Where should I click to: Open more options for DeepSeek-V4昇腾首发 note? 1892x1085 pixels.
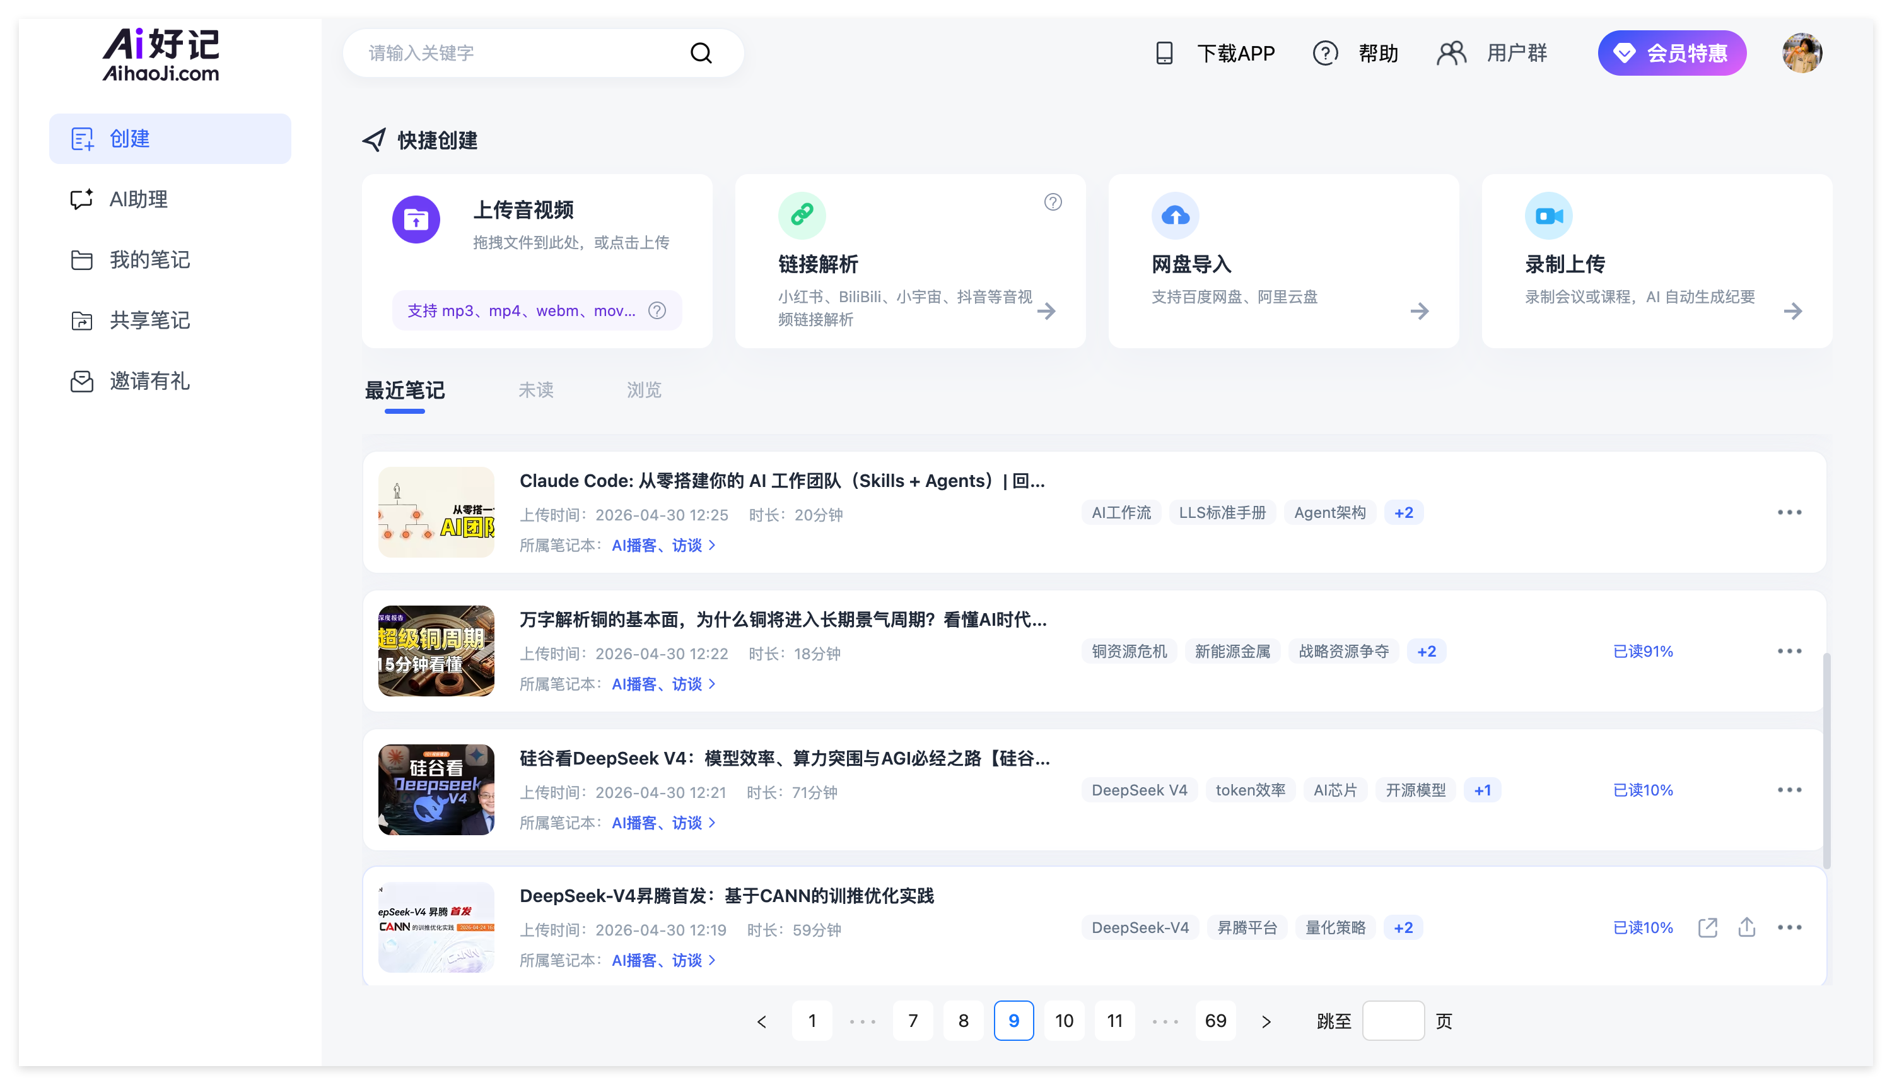1789,928
